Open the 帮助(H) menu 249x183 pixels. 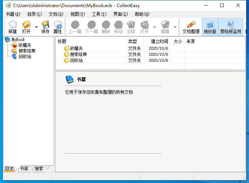(142, 14)
